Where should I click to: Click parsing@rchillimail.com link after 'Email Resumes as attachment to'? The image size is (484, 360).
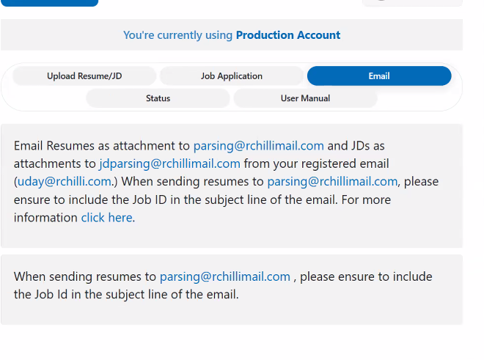click(x=258, y=146)
